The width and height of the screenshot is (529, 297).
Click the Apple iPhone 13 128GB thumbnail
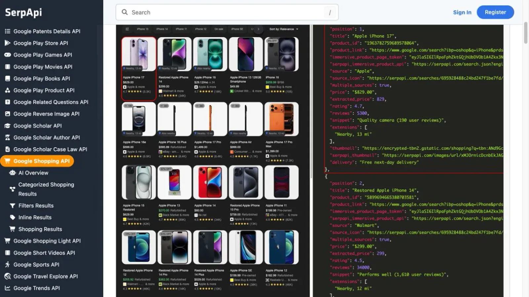[x=246, y=54]
